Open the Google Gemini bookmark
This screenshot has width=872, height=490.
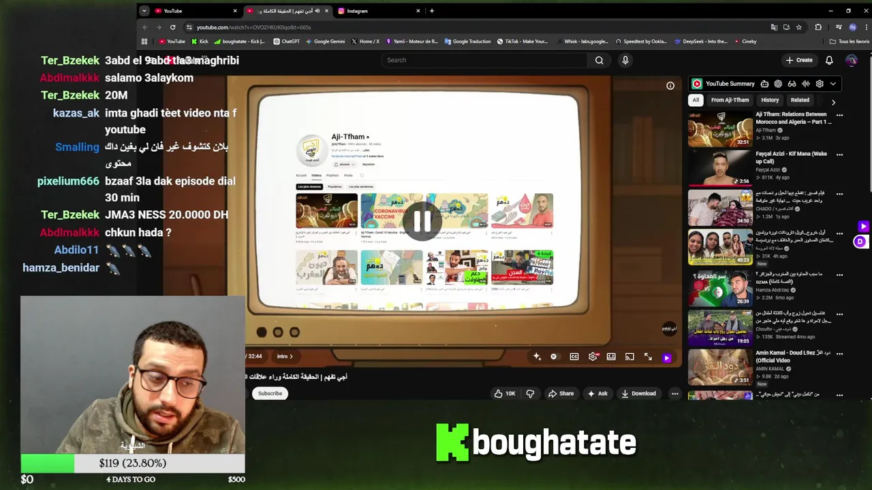pyautogui.click(x=325, y=42)
